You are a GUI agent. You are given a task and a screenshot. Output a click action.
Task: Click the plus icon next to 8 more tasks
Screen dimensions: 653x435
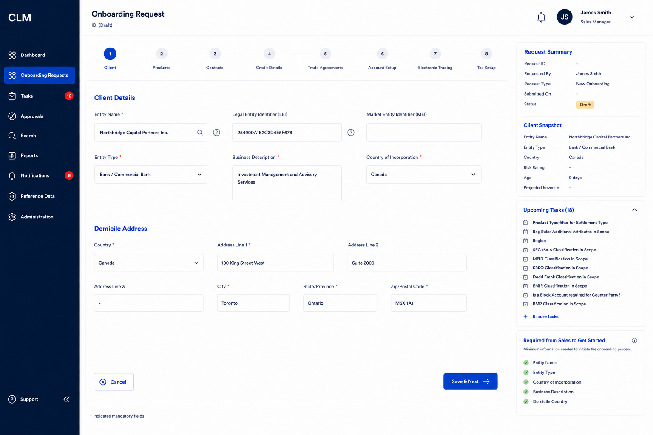(525, 316)
